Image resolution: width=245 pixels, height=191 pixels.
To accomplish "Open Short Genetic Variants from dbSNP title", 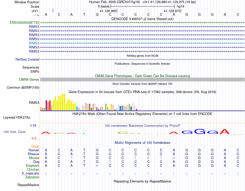I will tap(142, 84).
